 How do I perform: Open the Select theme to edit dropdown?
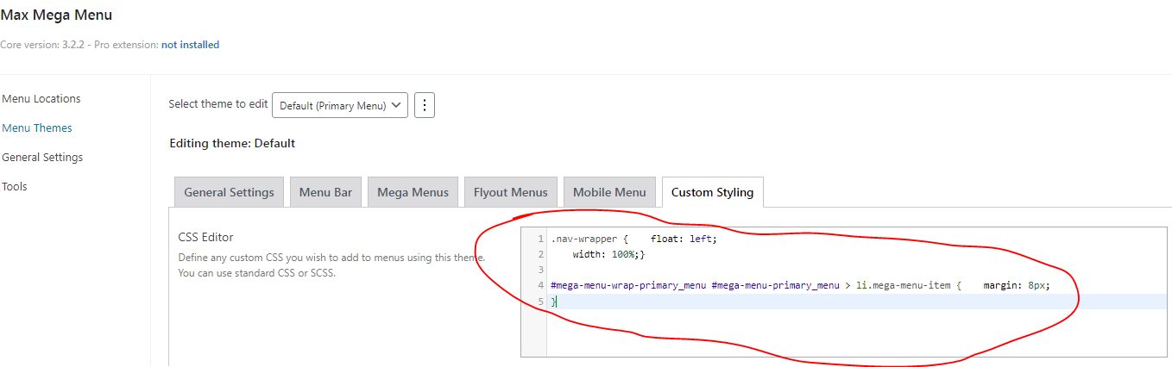[340, 105]
